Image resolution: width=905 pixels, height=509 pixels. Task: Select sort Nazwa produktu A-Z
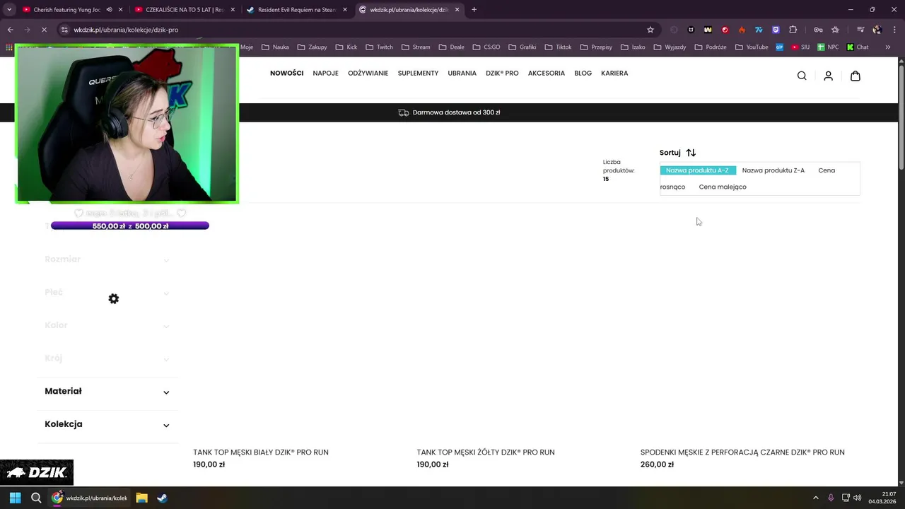coord(697,170)
